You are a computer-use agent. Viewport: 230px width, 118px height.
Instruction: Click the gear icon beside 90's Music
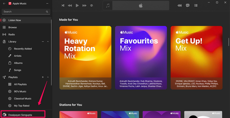pyautogui.click(x=10, y=92)
